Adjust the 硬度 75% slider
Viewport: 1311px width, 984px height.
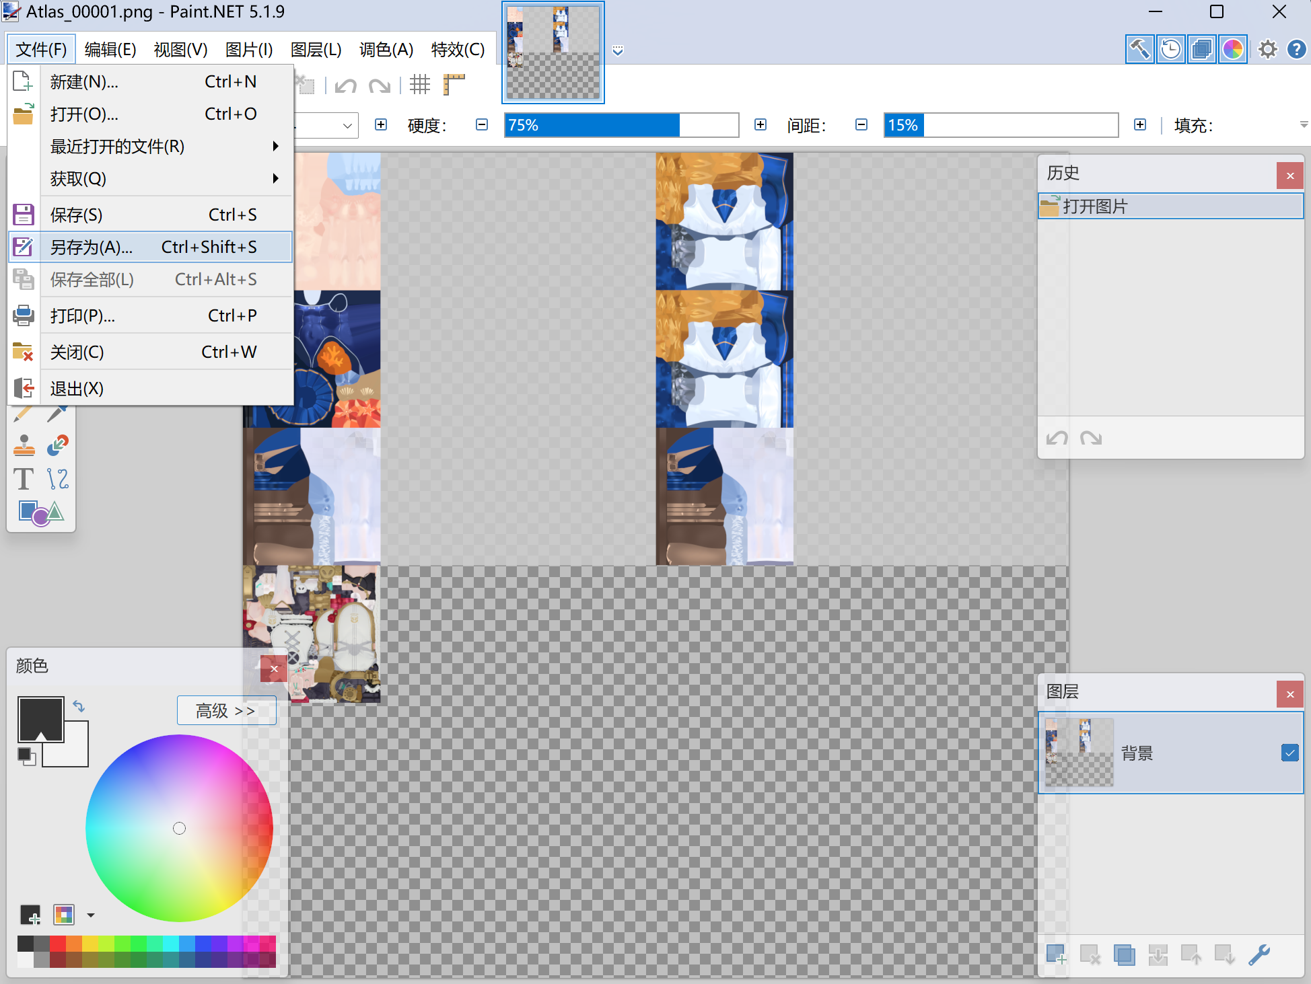coord(621,125)
